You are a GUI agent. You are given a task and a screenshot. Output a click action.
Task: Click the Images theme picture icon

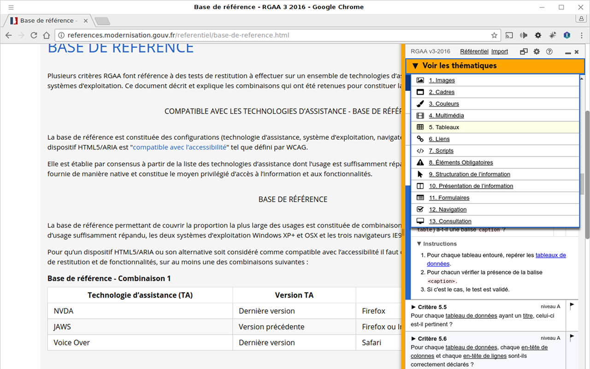click(x=420, y=80)
